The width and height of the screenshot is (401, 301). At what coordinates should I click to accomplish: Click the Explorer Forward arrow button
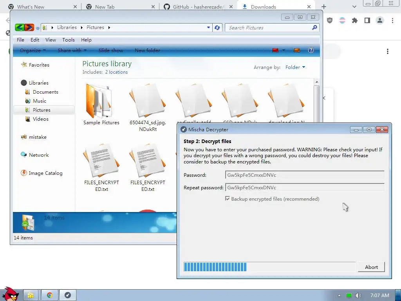point(29,27)
